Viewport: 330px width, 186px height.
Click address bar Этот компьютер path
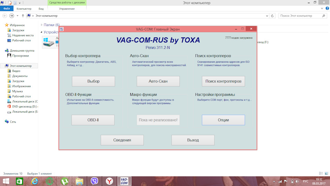[x=46, y=16]
